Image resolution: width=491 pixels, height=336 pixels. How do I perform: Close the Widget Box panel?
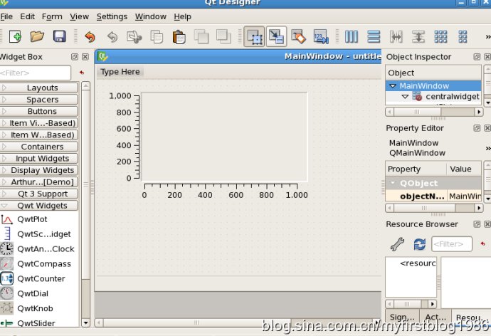[x=85, y=57]
